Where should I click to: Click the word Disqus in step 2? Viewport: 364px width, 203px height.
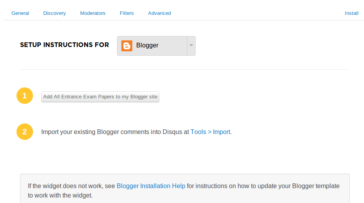[x=172, y=132]
